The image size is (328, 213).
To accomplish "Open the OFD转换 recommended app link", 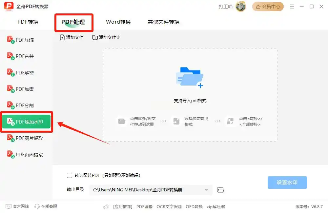I will point(194,206).
